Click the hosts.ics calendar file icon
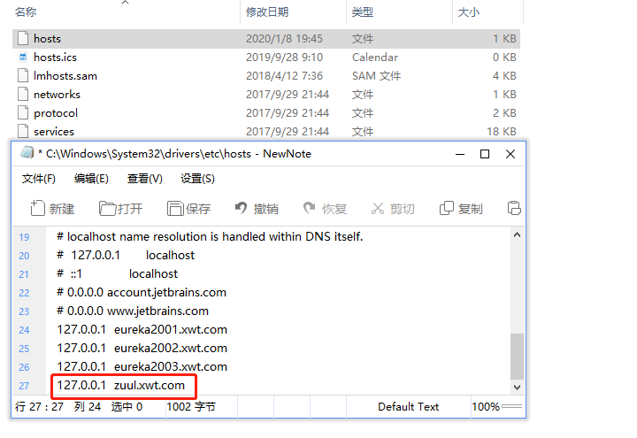637x438 pixels. (x=23, y=57)
